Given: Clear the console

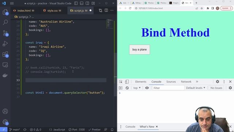Looking at the screenshot, I should click(127, 88).
